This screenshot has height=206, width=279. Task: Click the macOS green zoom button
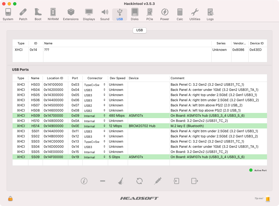(x=15, y=4)
